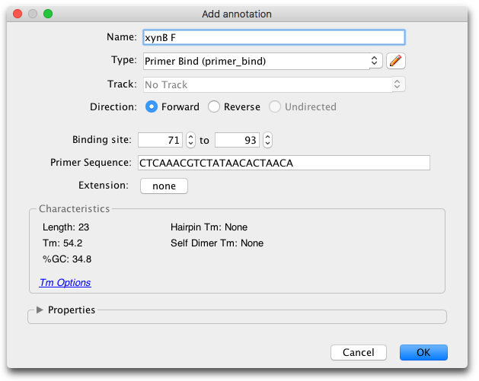Click the OK button

point(423,352)
